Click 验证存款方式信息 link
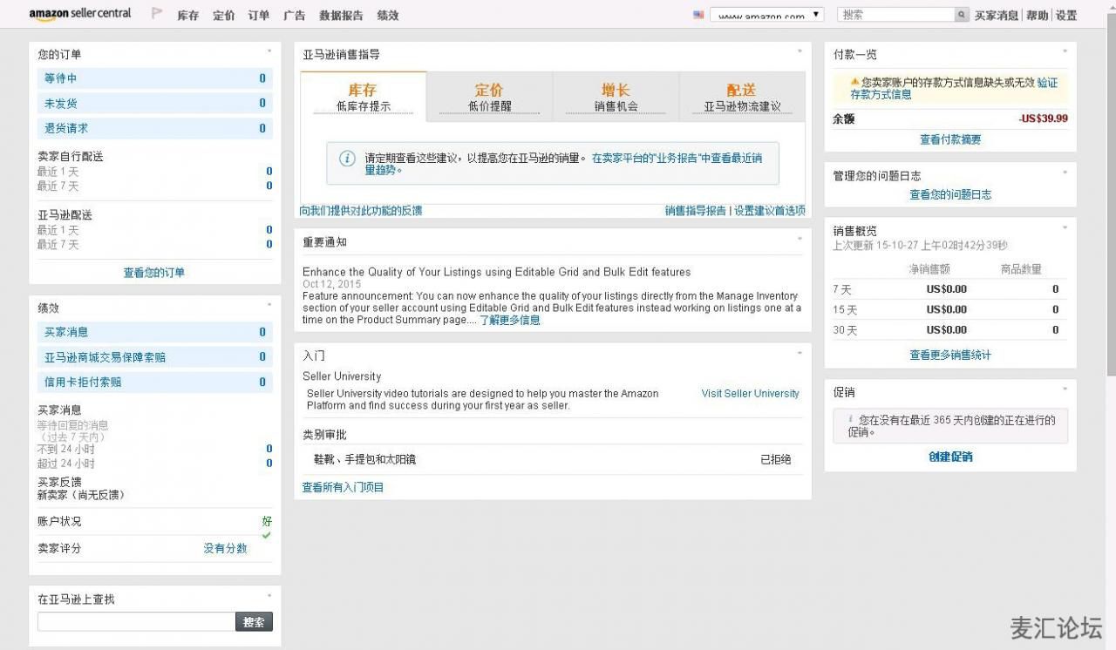This screenshot has height=650, width=1116. tap(955, 88)
